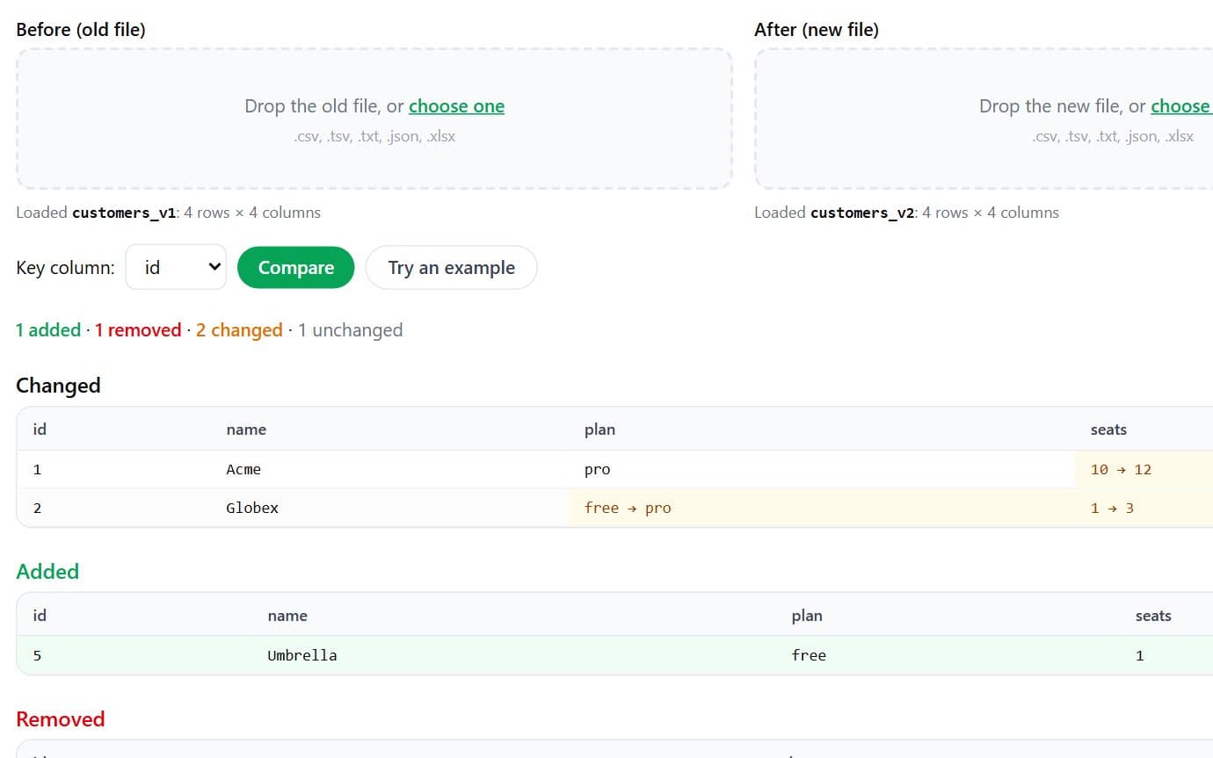Viewport: 1213px width, 758px height.
Task: Click the old file drop zone text
Action: [374, 106]
